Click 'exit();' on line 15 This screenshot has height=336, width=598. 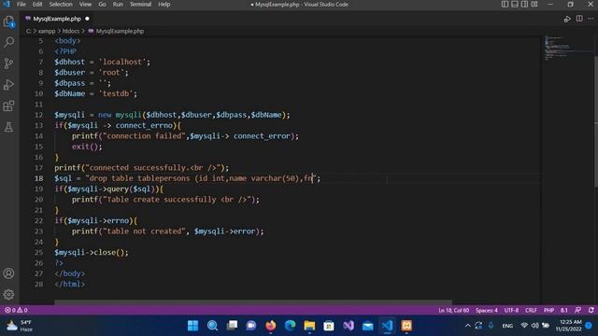click(x=87, y=147)
